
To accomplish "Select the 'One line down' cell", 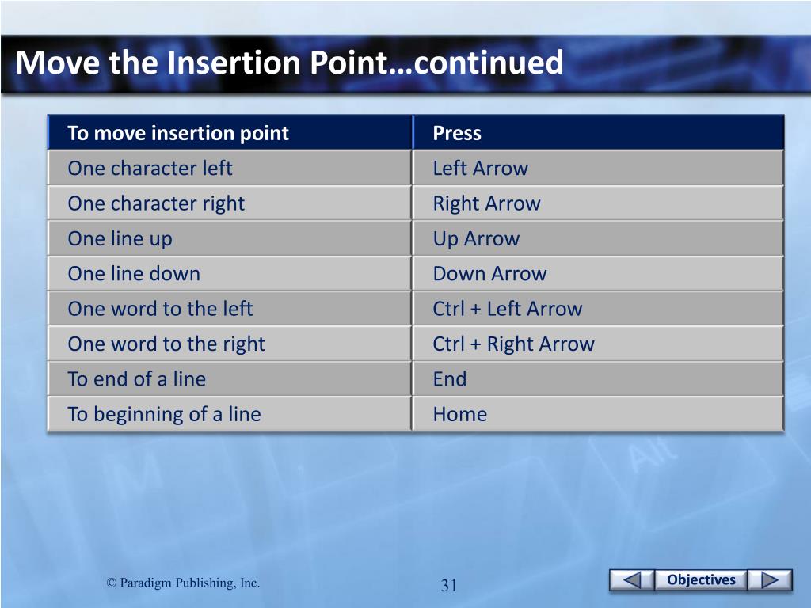I will [230, 273].
